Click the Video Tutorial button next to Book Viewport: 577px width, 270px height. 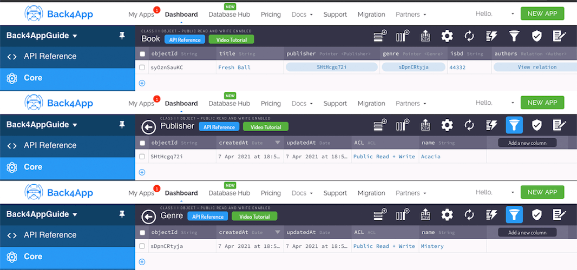pos(231,39)
